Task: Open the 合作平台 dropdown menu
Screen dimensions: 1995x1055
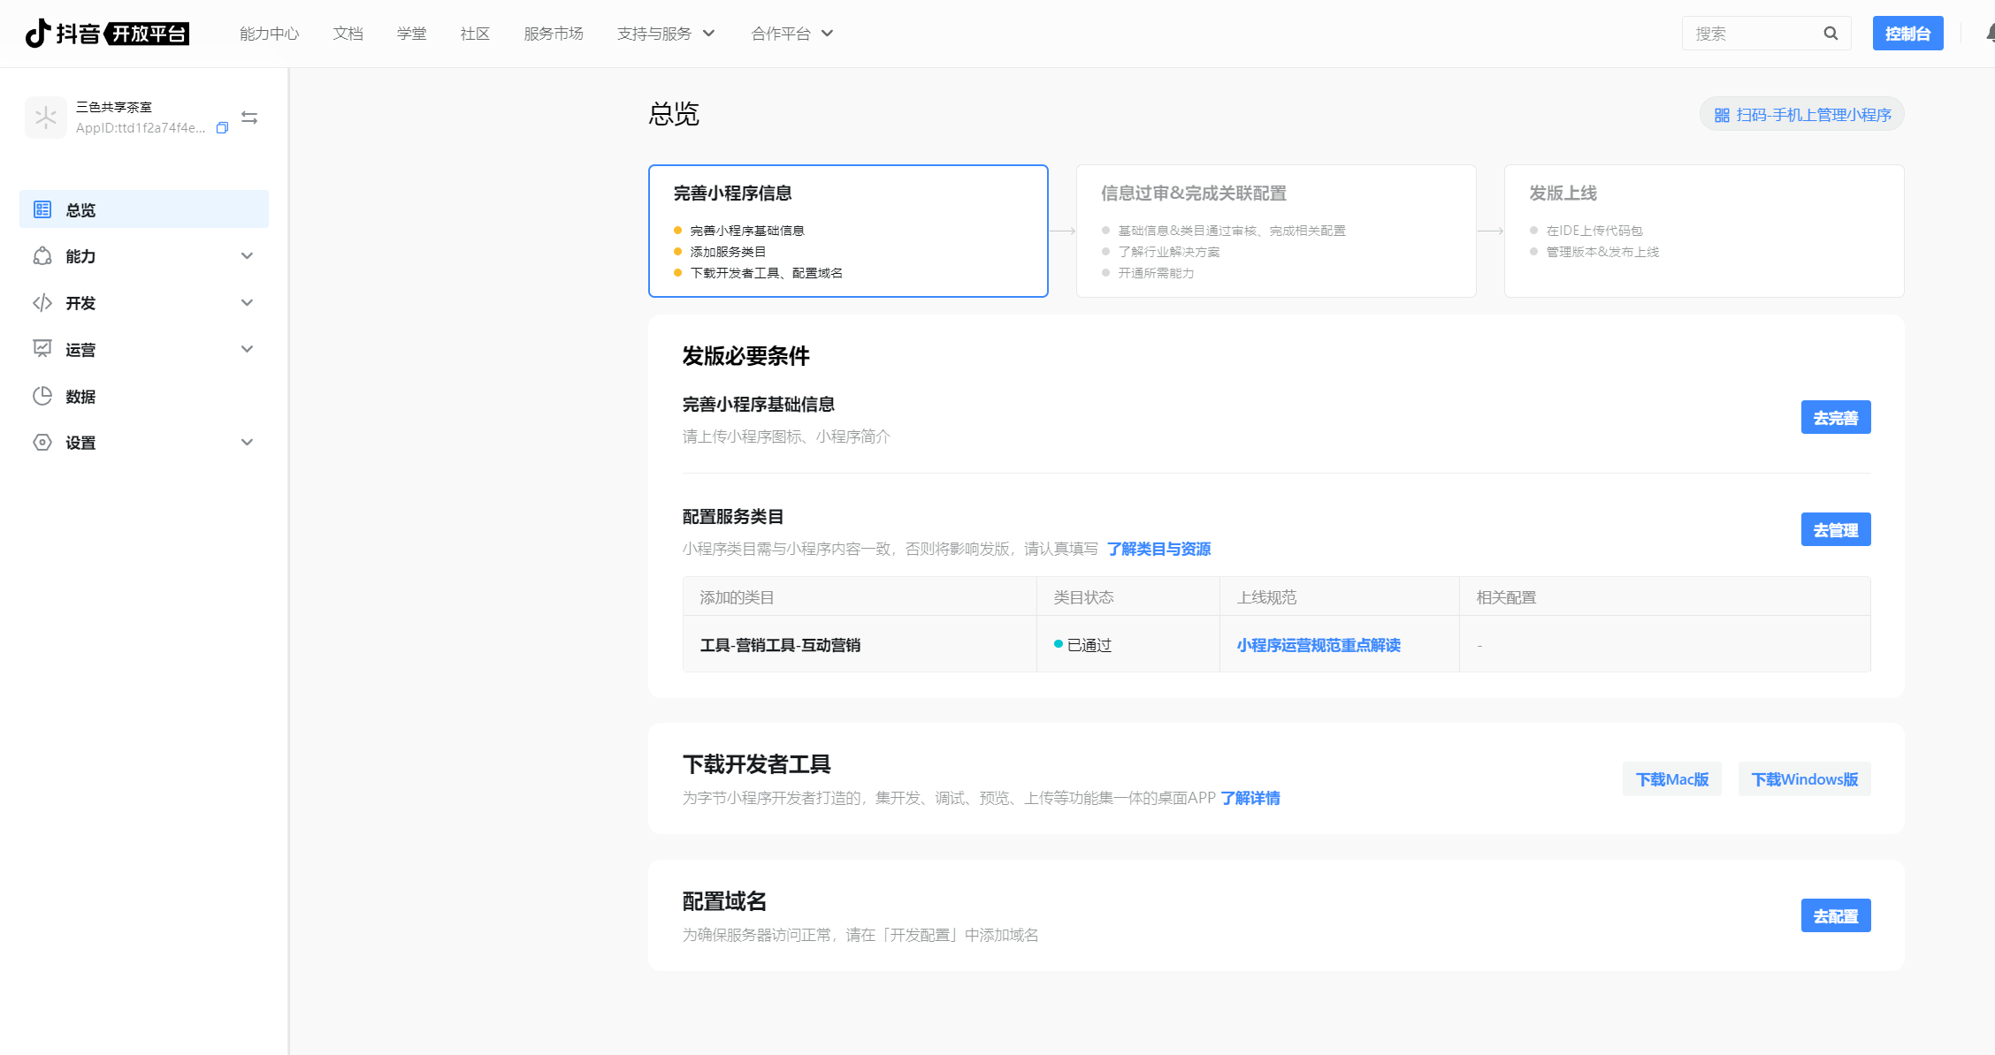Action: (791, 34)
